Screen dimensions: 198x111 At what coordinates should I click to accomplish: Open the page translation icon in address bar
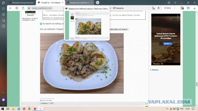pyautogui.click(x=153, y=8)
